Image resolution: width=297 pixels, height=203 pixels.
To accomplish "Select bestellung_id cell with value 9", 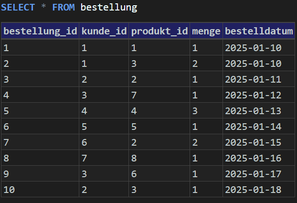I will (40, 174).
